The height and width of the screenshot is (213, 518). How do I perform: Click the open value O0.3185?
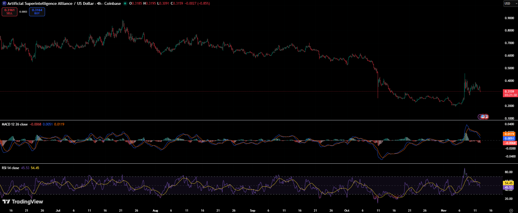[x=136, y=3]
